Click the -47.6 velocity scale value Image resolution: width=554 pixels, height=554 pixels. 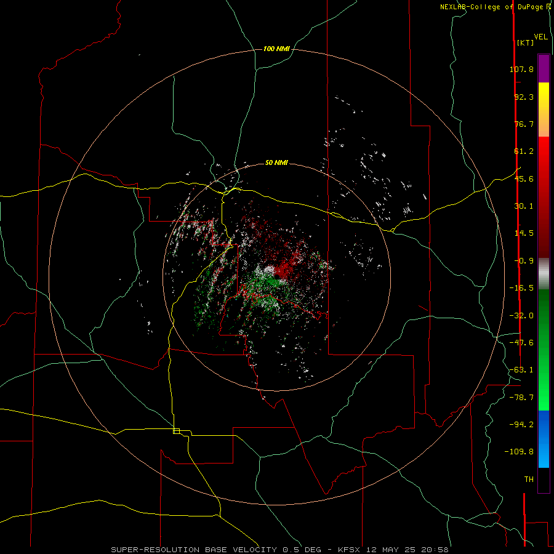click(521, 342)
